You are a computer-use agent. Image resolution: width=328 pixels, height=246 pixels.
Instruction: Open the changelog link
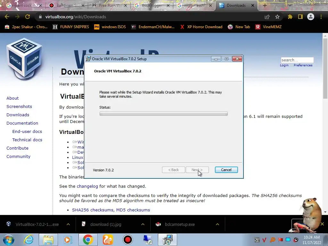(x=87, y=186)
